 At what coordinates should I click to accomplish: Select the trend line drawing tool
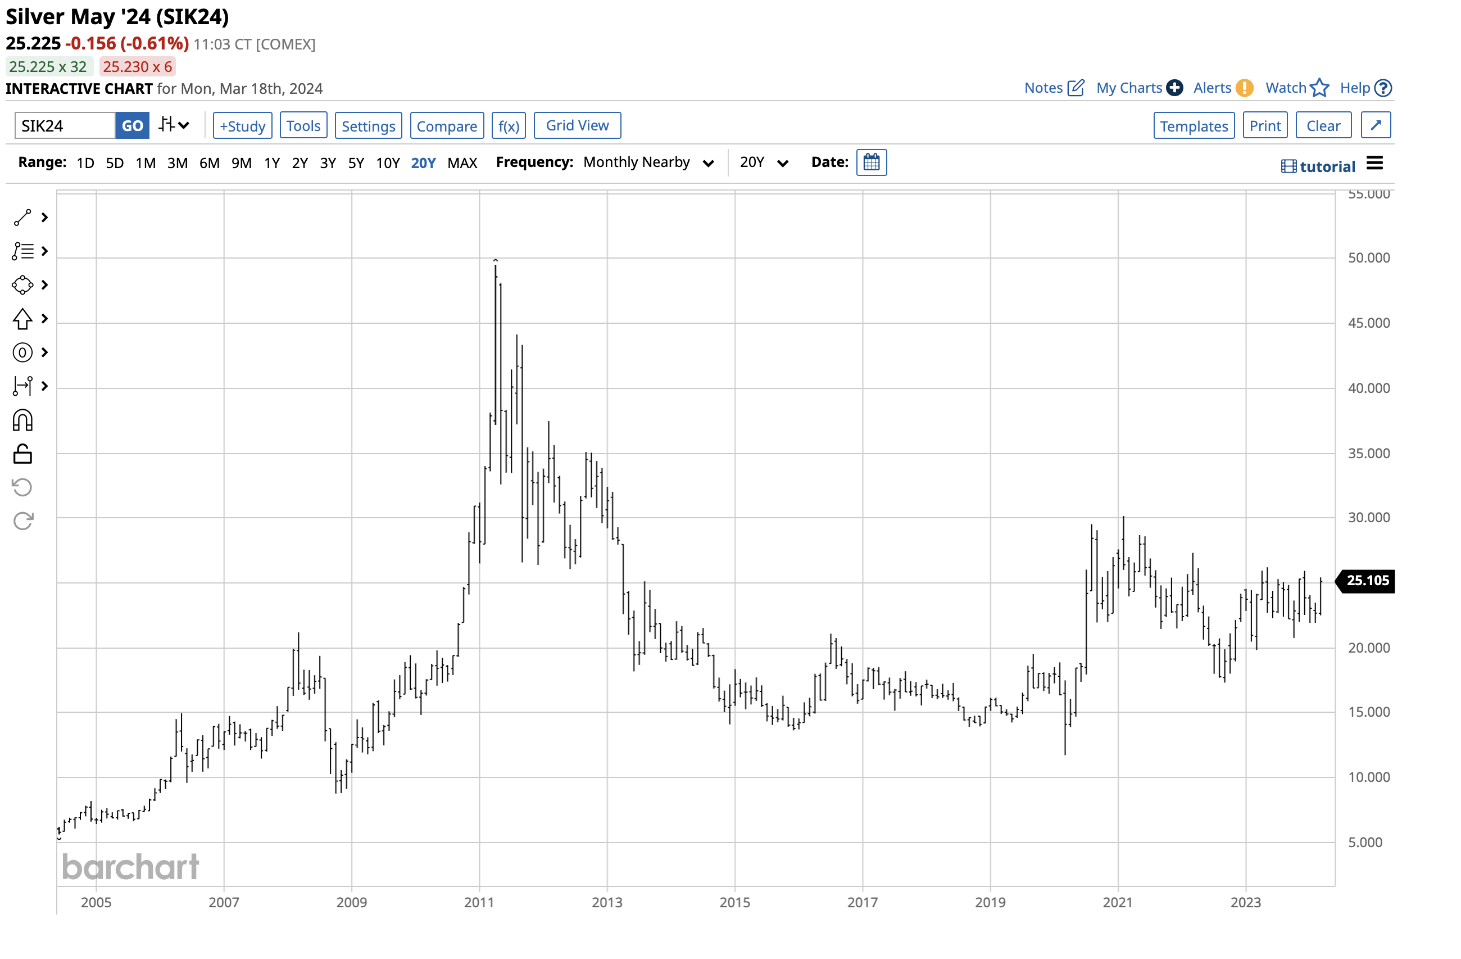point(22,218)
